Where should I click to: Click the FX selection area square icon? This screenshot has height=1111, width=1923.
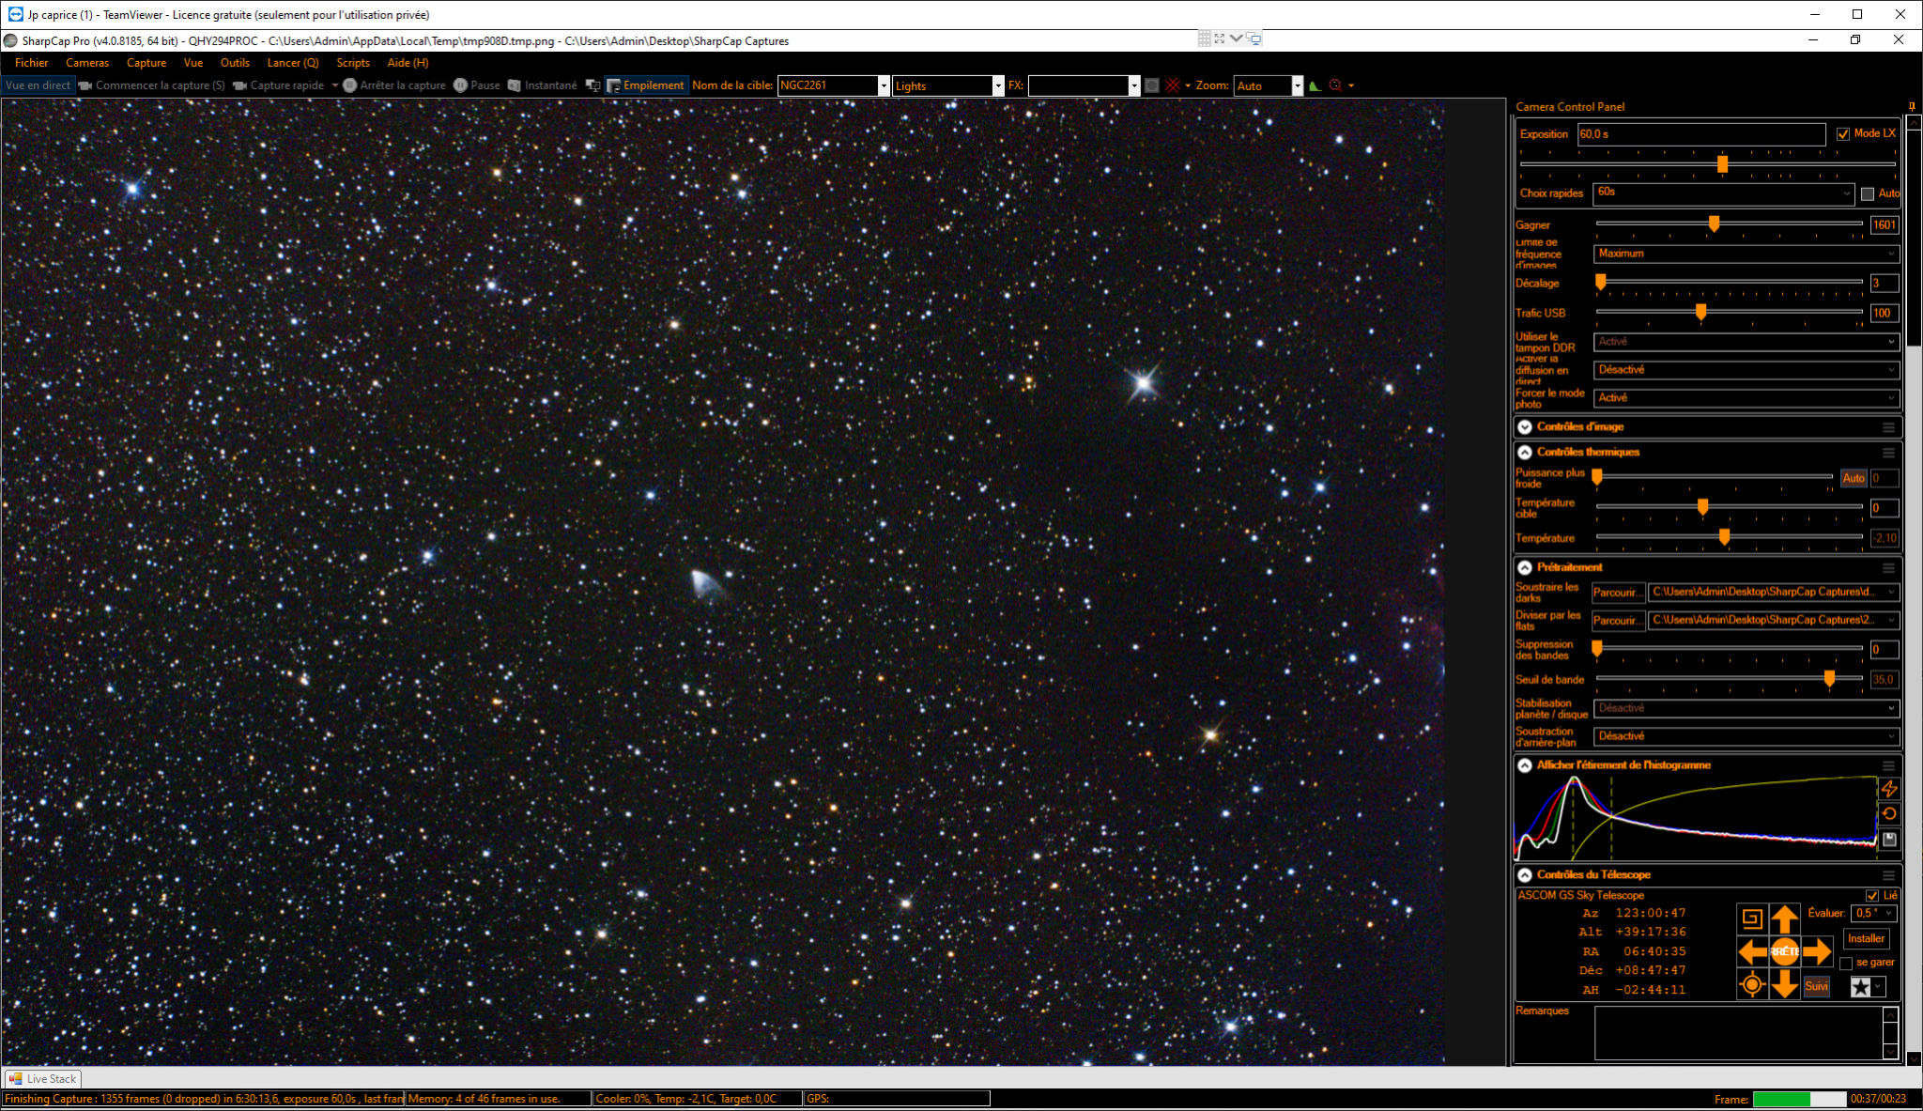[1152, 85]
